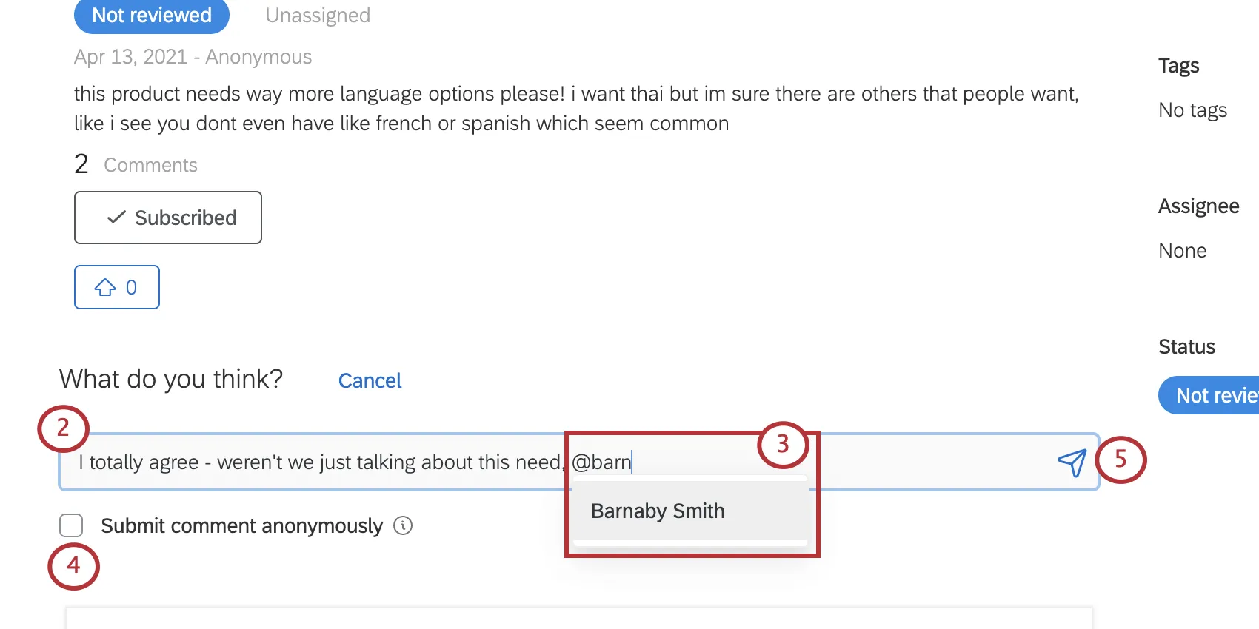Click Cancel to discard the comment
The image size is (1259, 629).
370,380
